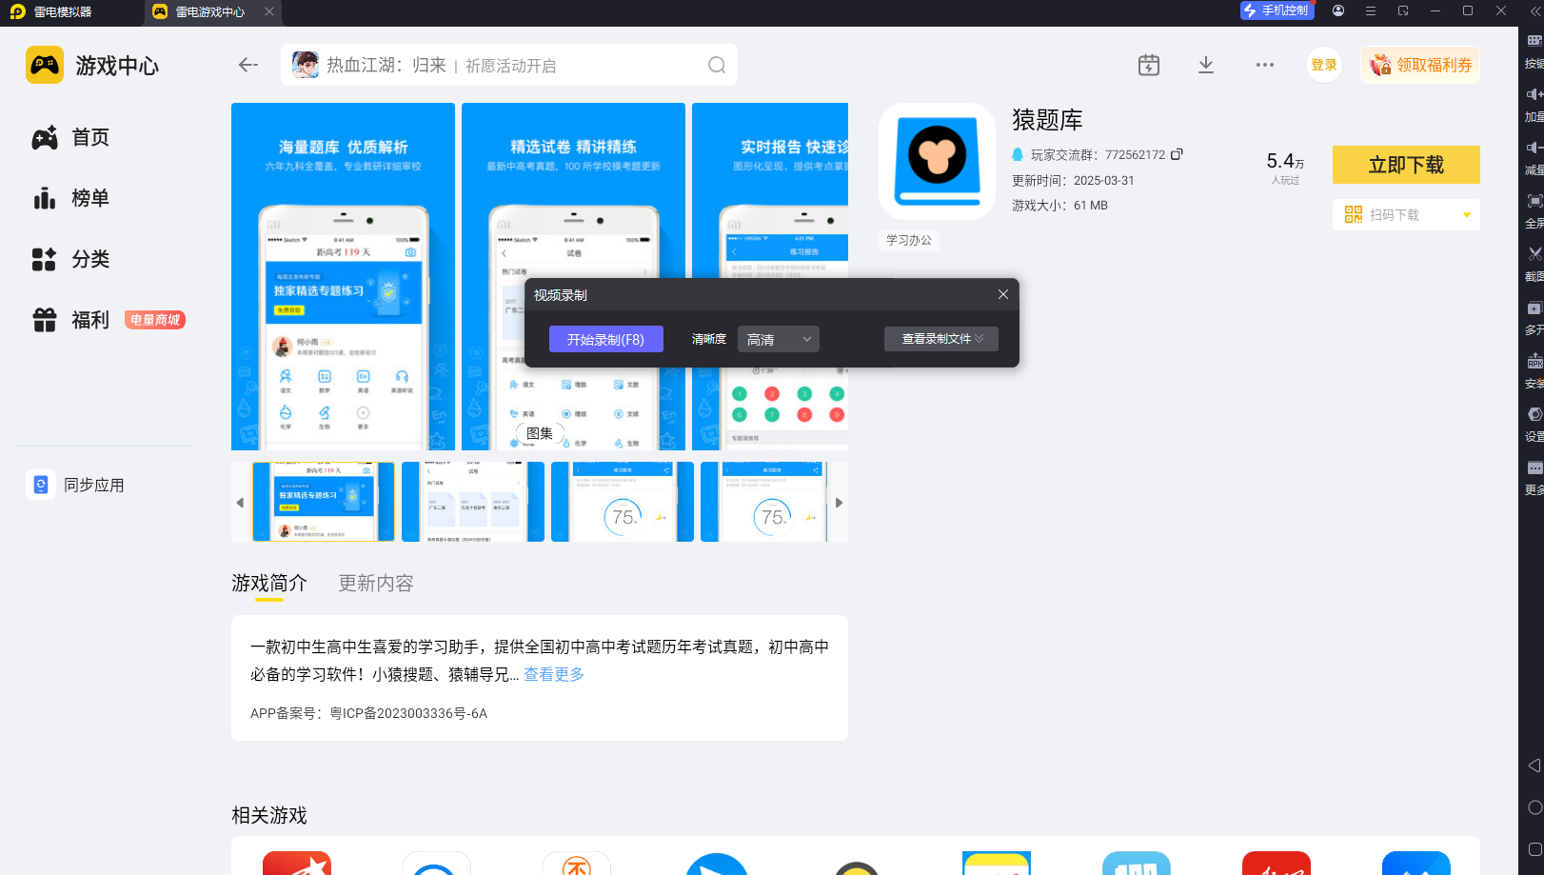Open 福利 in the sidebar
Image resolution: width=1544 pixels, height=875 pixels.
pyautogui.click(x=71, y=320)
